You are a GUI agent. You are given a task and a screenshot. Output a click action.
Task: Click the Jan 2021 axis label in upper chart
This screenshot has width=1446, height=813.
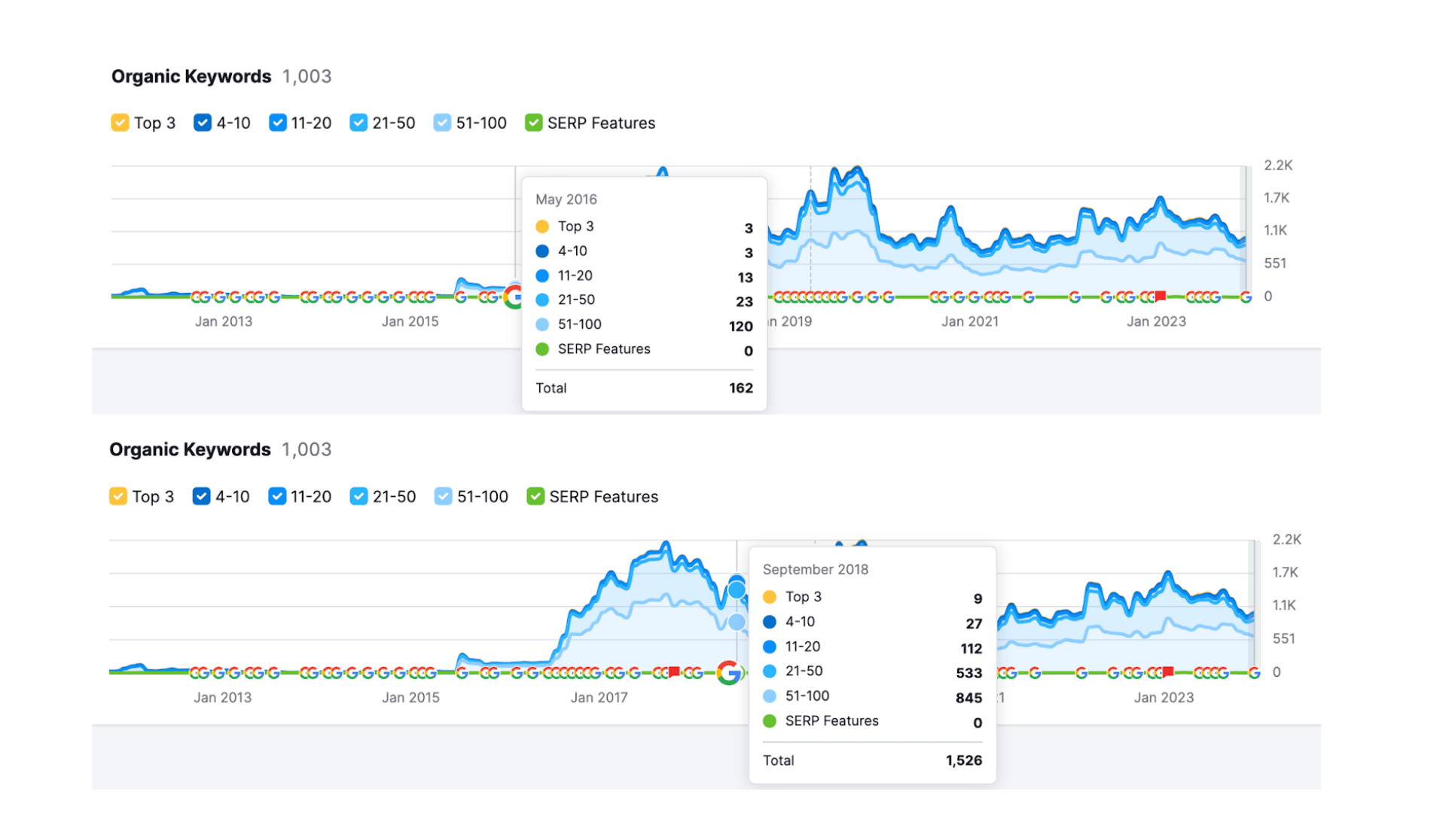click(970, 321)
